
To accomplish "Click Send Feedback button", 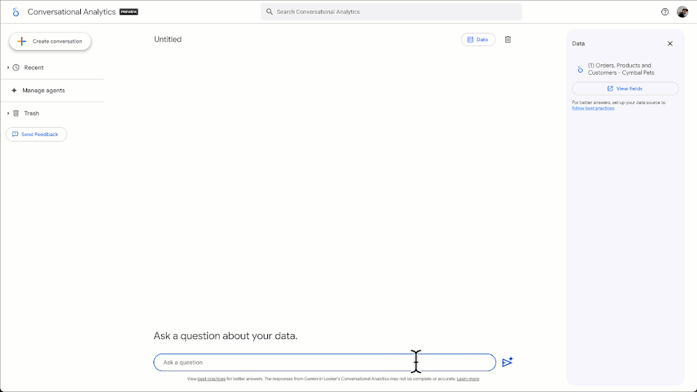I will click(36, 134).
